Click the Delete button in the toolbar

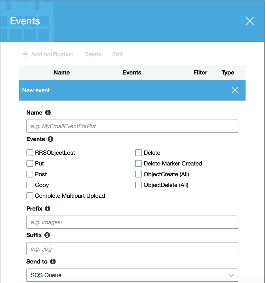[93, 54]
